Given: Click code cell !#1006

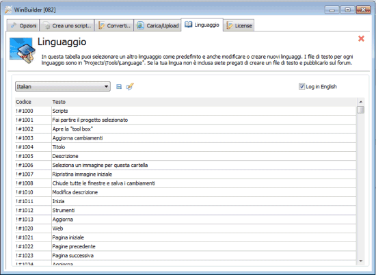Looking at the screenshot, I should click(x=33, y=165).
